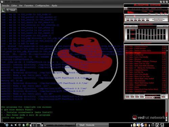Select 'Comfort Eagle' track in playlist
This screenshot has width=169, height=127.
(x=145, y=85)
